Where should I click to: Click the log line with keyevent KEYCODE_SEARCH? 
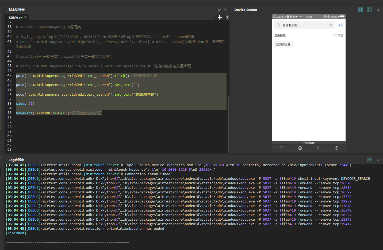[x=188, y=179]
